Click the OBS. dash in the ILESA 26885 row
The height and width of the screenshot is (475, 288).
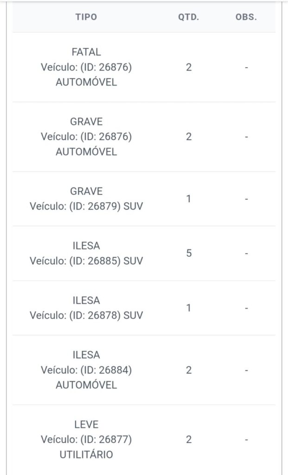(246, 253)
